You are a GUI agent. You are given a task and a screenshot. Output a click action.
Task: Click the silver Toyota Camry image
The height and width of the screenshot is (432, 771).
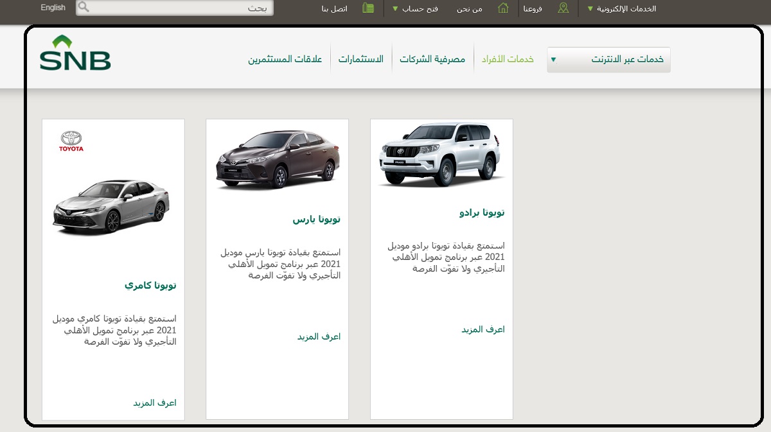coord(111,207)
